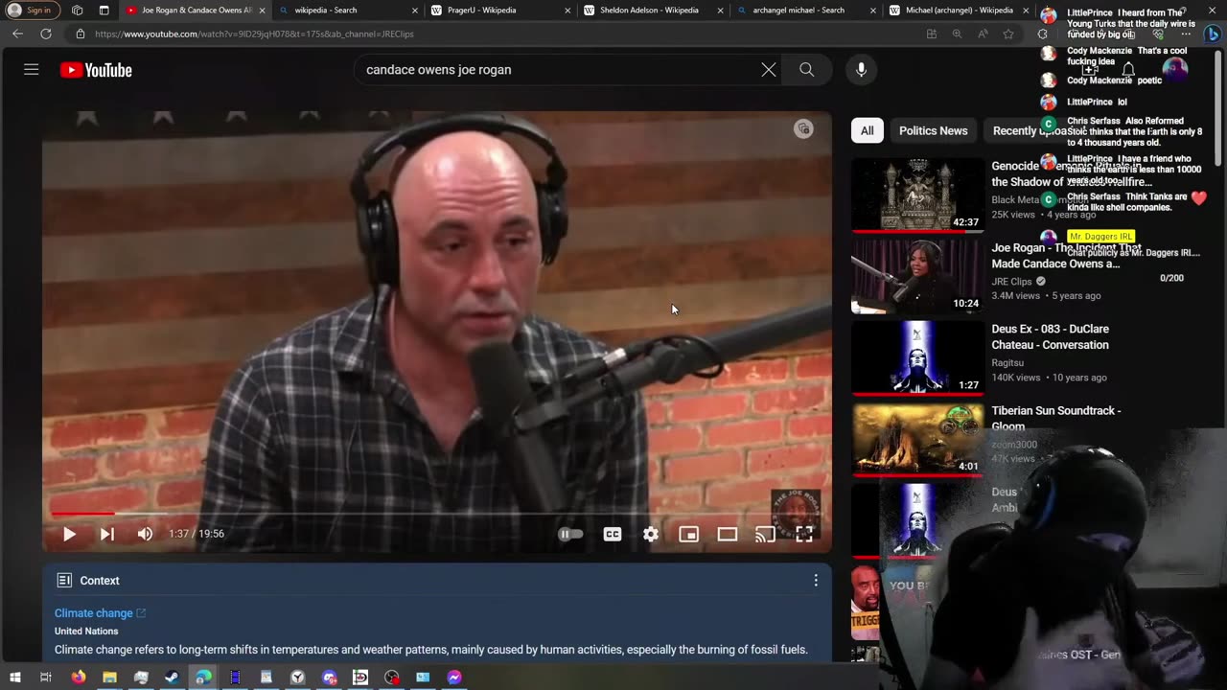This screenshot has width=1227, height=690.
Task: Select the Politics News filter chip
Action: [933, 130]
